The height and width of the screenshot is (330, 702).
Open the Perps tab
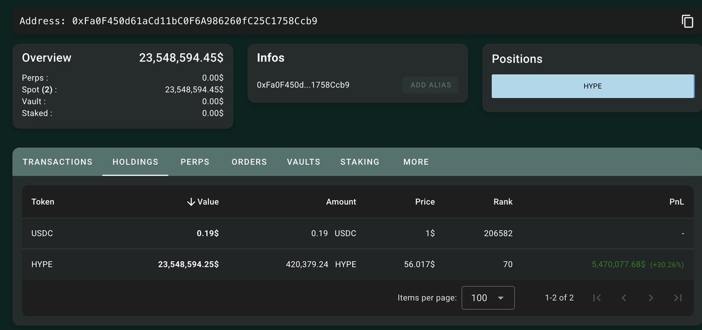pos(195,162)
